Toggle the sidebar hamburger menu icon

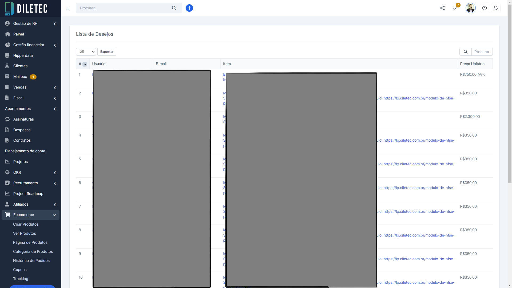[x=68, y=9]
